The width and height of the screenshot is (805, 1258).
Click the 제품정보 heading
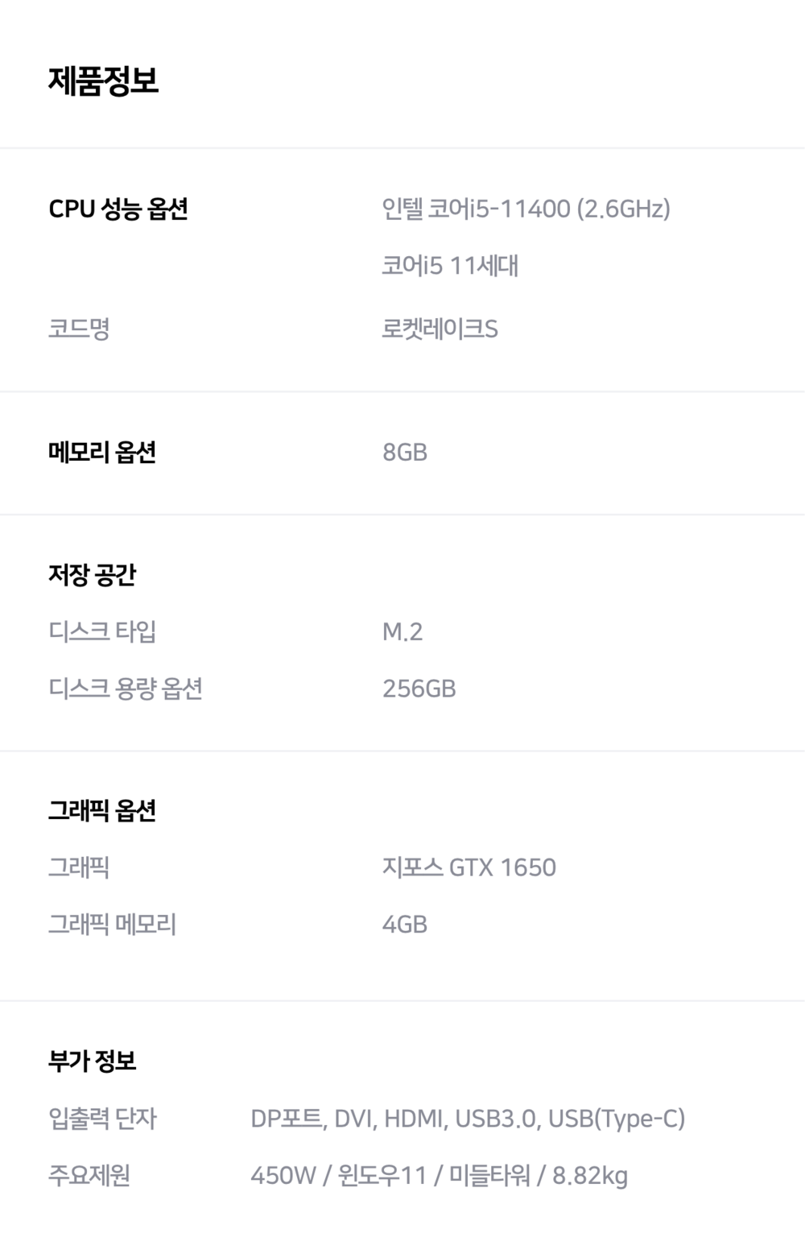(103, 81)
